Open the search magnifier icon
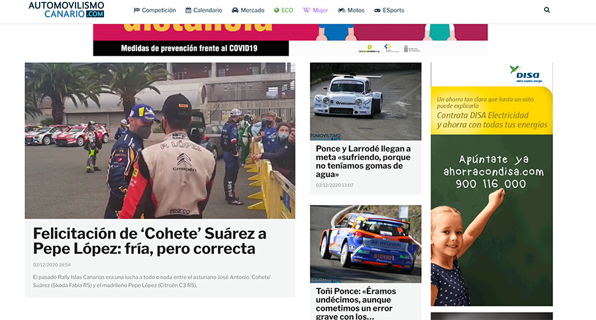The height and width of the screenshot is (320, 596). (546, 10)
